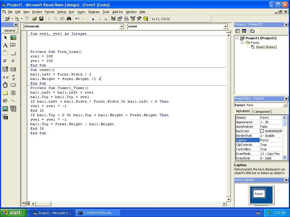Toggle Folders in Project panel
The height and width of the screenshot is (217, 290).
pyautogui.click(x=252, y=31)
